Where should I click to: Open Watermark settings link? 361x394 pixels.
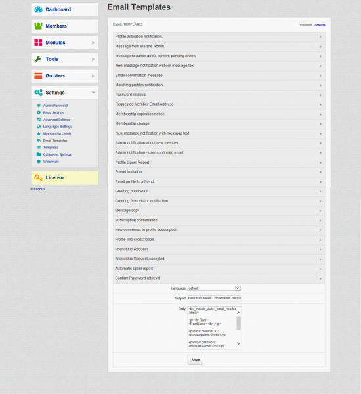[x=51, y=162]
